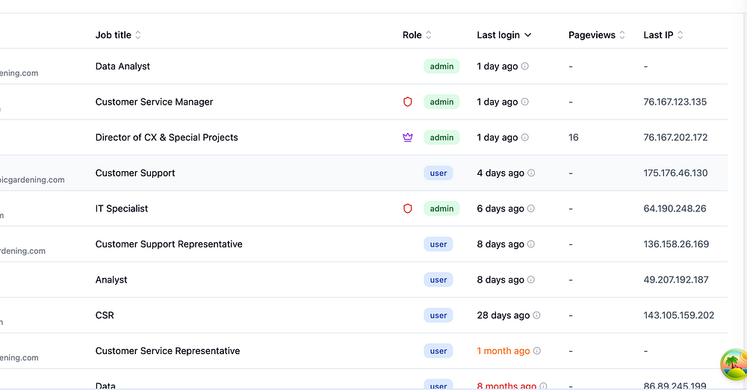Click the info icon next to 4 days ago
Image resolution: width=747 pixels, height=390 pixels.
pos(531,173)
